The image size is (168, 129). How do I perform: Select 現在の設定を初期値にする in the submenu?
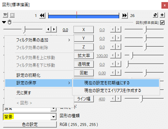point(116,83)
